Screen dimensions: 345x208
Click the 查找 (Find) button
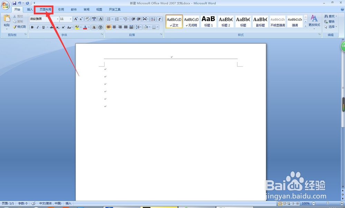pos(330,16)
